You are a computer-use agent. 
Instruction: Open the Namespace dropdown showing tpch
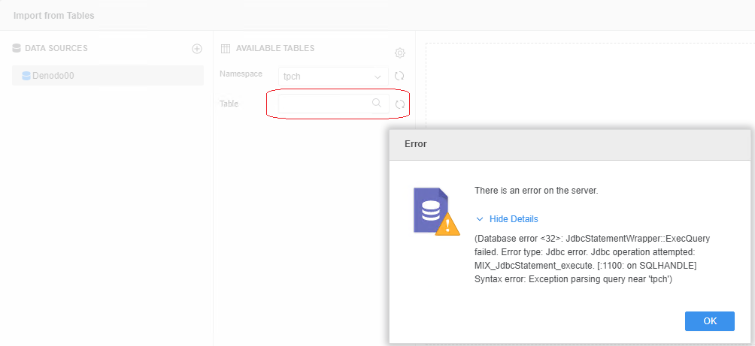(329, 77)
